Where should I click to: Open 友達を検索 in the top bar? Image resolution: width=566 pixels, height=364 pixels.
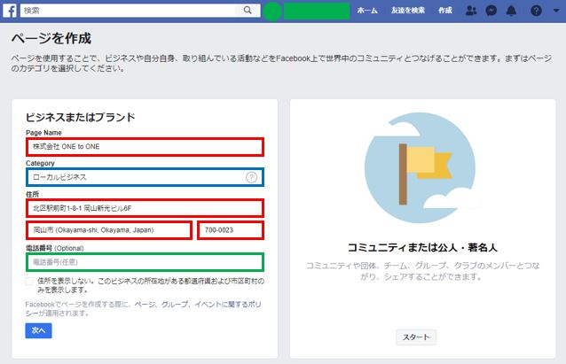pos(408,11)
